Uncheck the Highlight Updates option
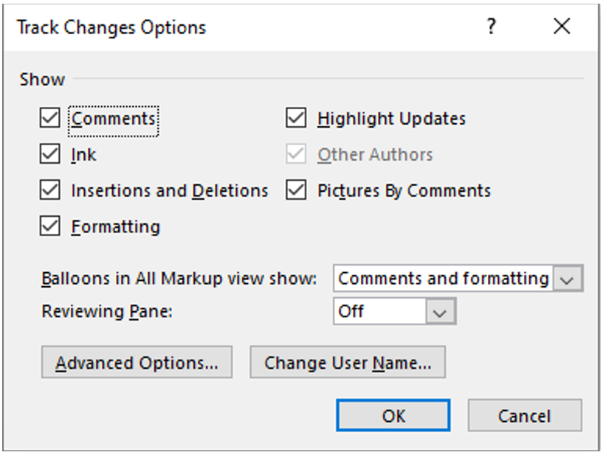The height and width of the screenshot is (455, 603). [x=296, y=118]
